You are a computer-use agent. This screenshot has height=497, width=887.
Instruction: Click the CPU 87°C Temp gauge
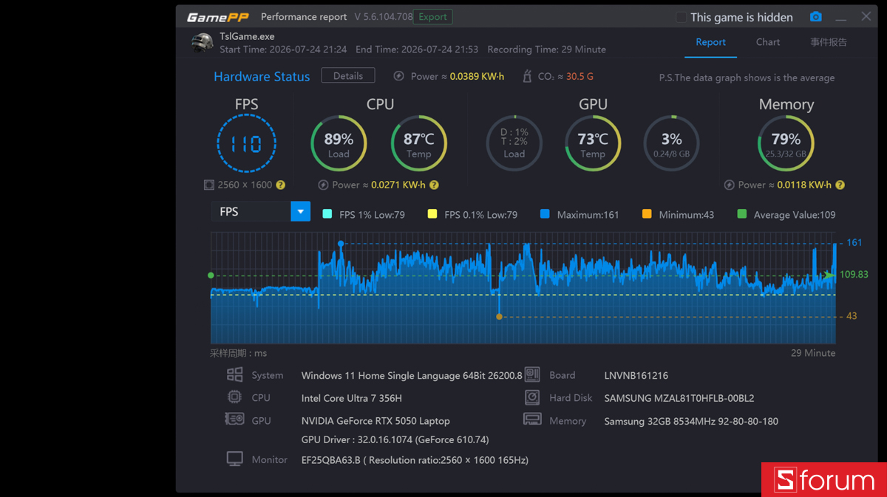coord(418,143)
